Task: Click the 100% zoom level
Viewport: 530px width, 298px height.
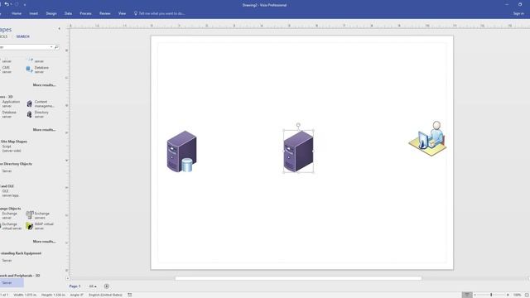Action: [x=517, y=295]
